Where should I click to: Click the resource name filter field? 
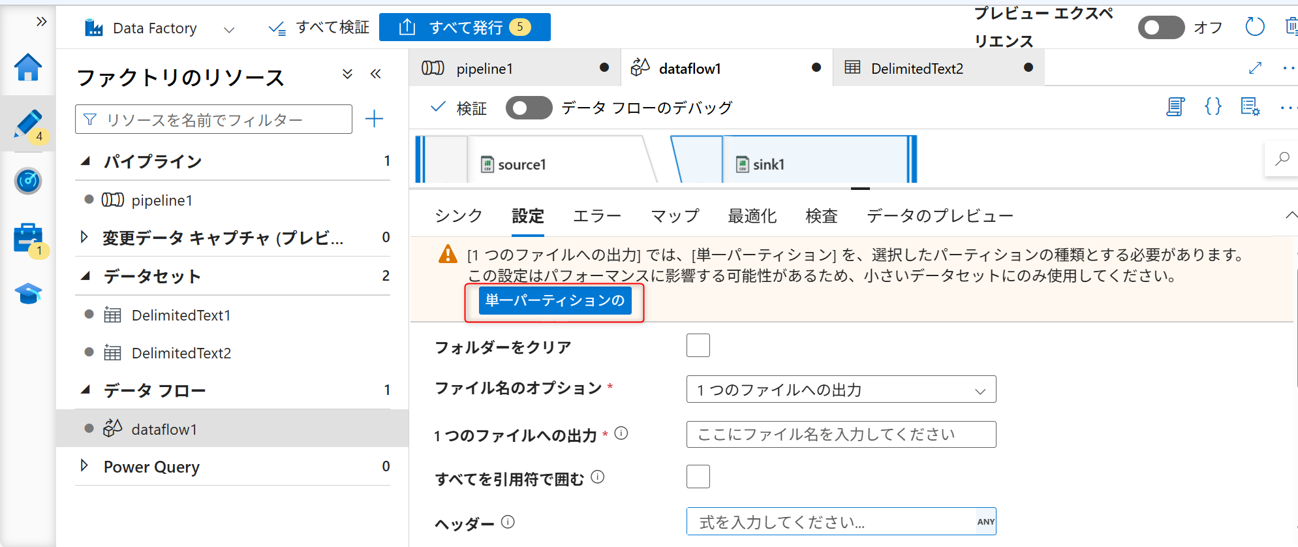(213, 119)
